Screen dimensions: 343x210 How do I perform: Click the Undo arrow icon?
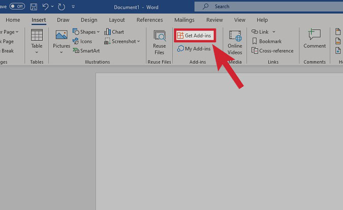click(x=45, y=7)
